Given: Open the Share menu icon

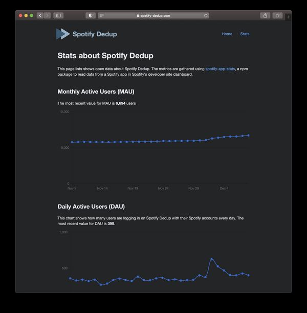Looking at the screenshot, I should [x=265, y=15].
